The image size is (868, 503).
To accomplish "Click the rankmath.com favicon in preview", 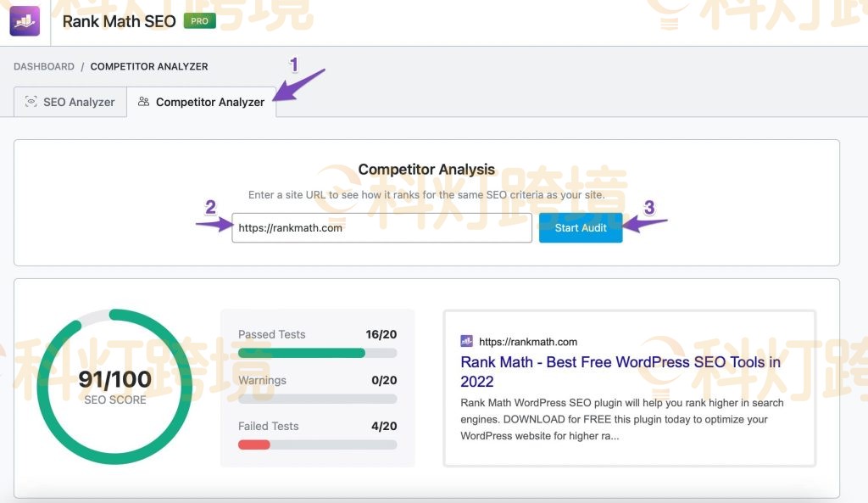I will click(x=466, y=341).
